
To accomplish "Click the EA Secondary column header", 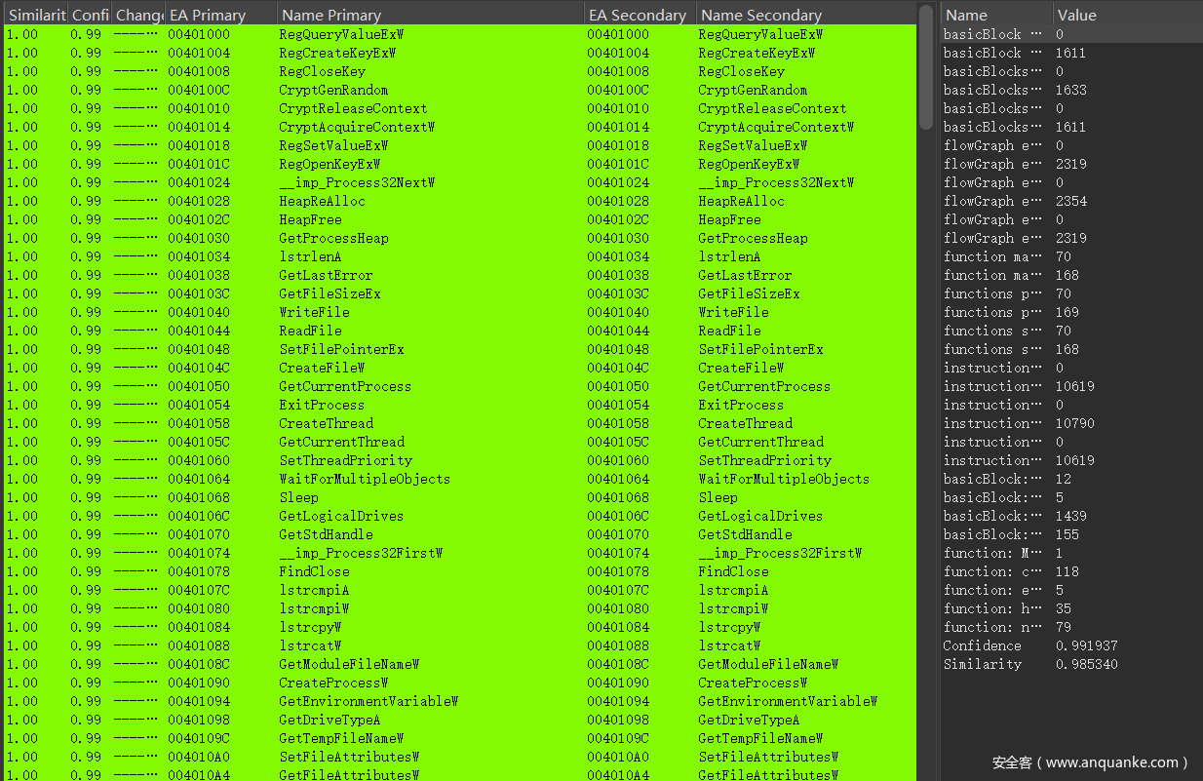I will coord(640,15).
